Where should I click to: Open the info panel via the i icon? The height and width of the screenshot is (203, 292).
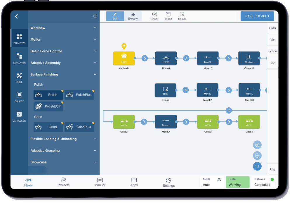pos(95,16)
